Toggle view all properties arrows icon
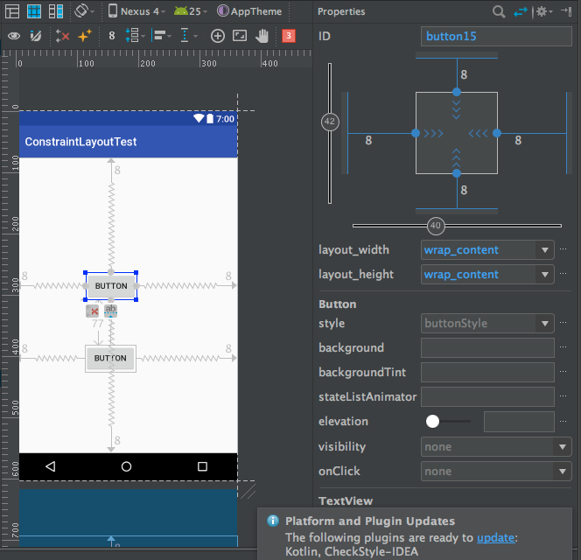581x560 pixels. [x=521, y=12]
